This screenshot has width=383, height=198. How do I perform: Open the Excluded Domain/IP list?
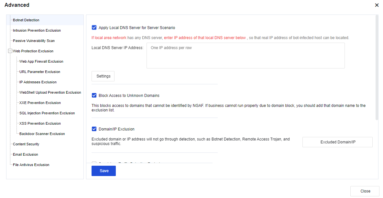(337, 142)
